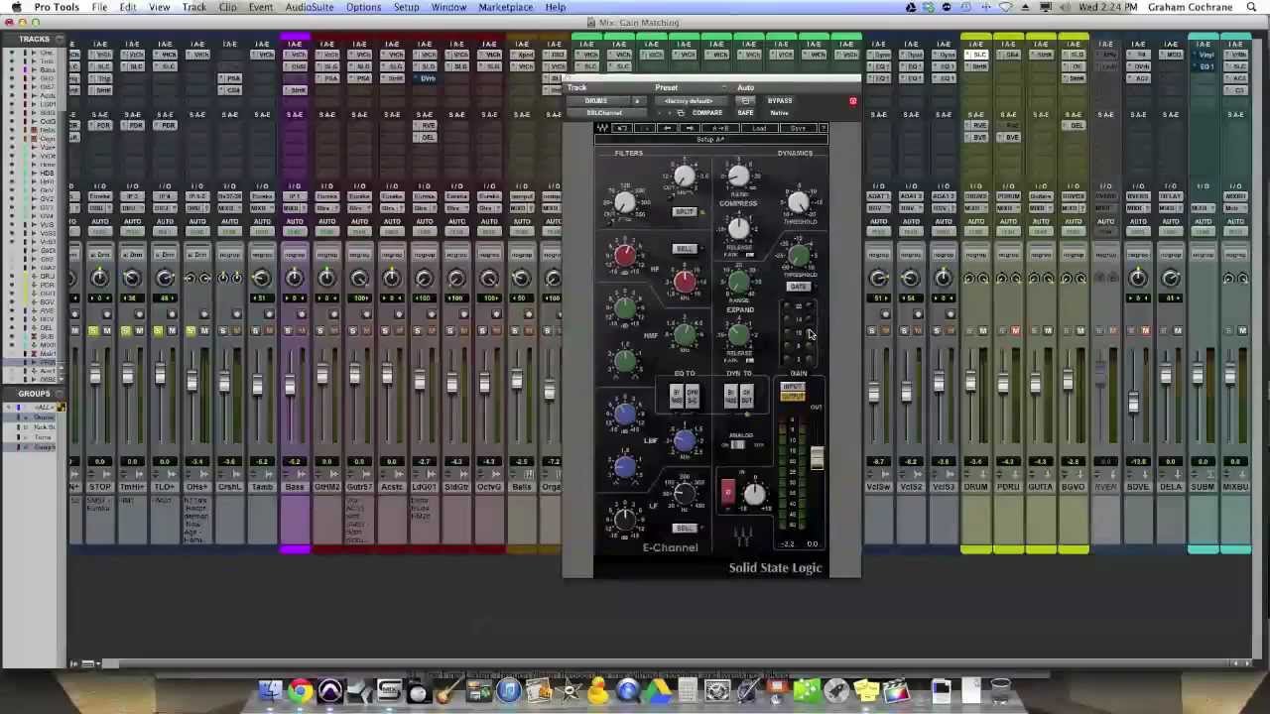Open iTunes icon in the dock
The image size is (1270, 714).
pos(509,690)
